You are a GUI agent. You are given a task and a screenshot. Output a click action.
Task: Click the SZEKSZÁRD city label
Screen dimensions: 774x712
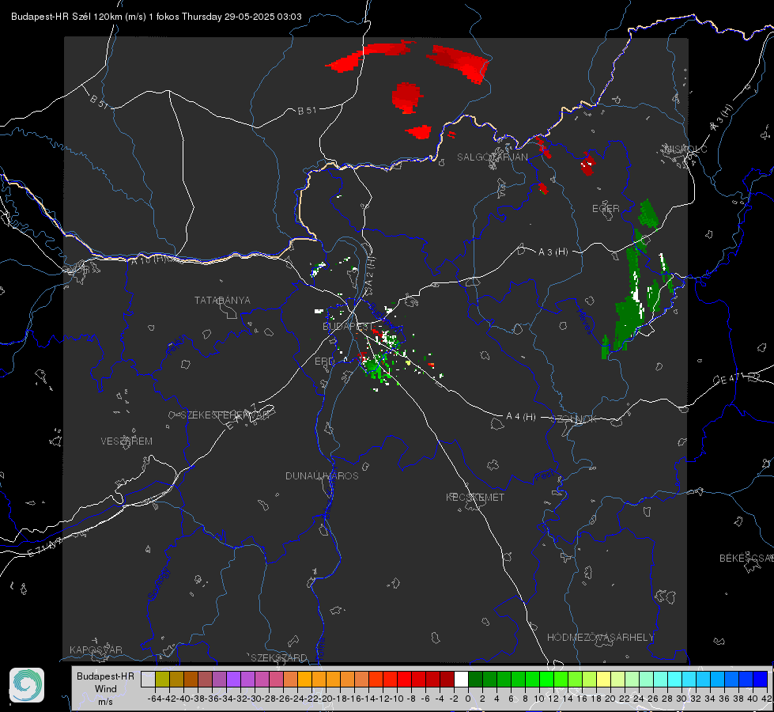279,657
